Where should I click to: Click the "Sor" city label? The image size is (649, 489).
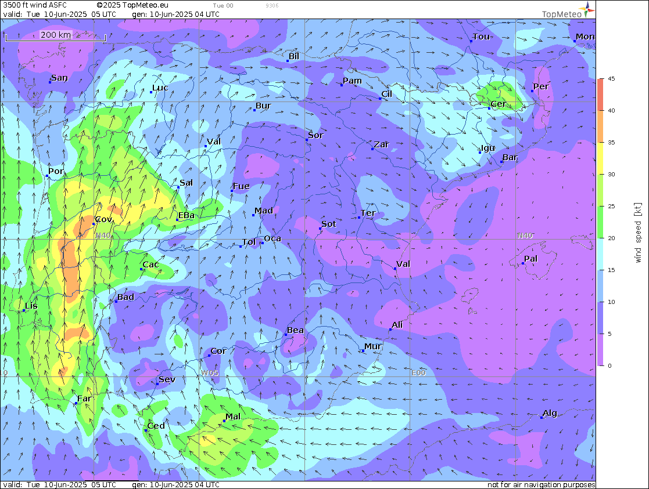click(316, 135)
